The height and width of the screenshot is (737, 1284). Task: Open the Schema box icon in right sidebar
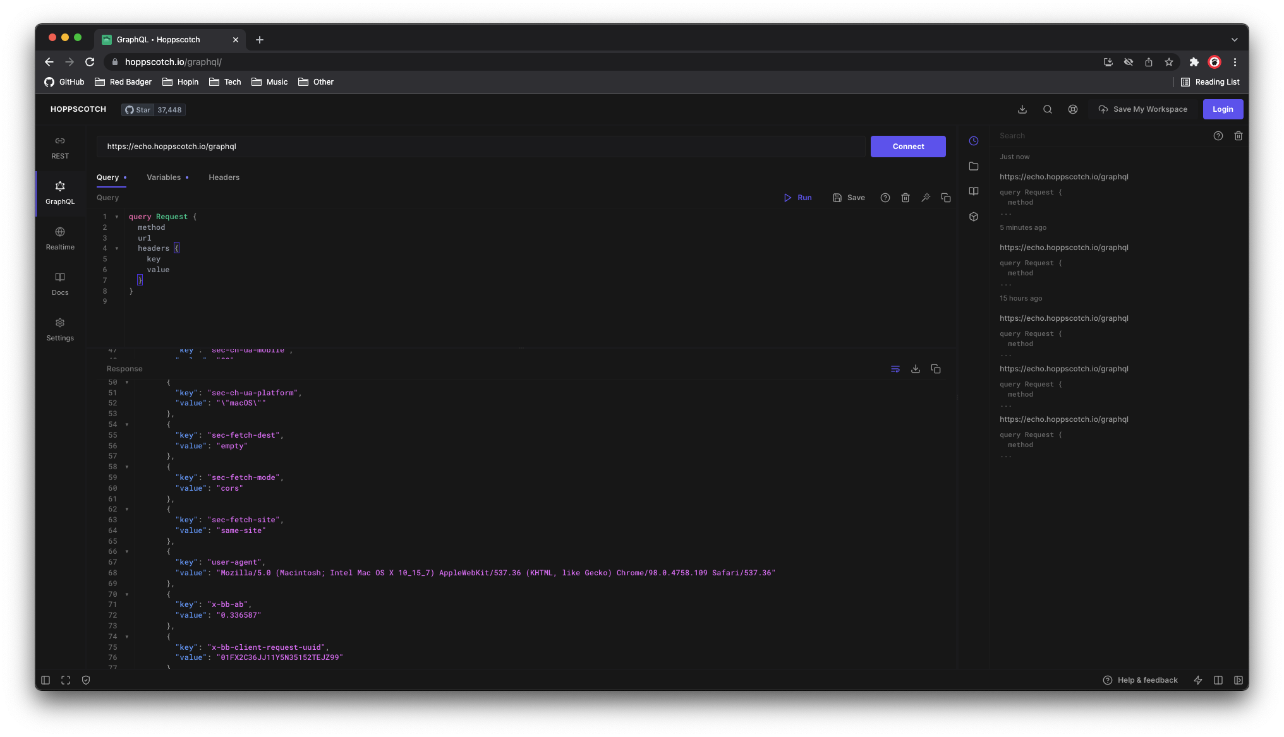click(974, 217)
